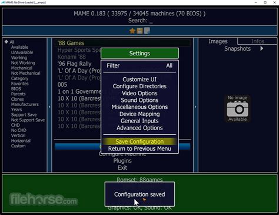The width and height of the screenshot is (279, 215).
Task: Click the Snapshots label in image panel
Action: pyautogui.click(x=237, y=48)
